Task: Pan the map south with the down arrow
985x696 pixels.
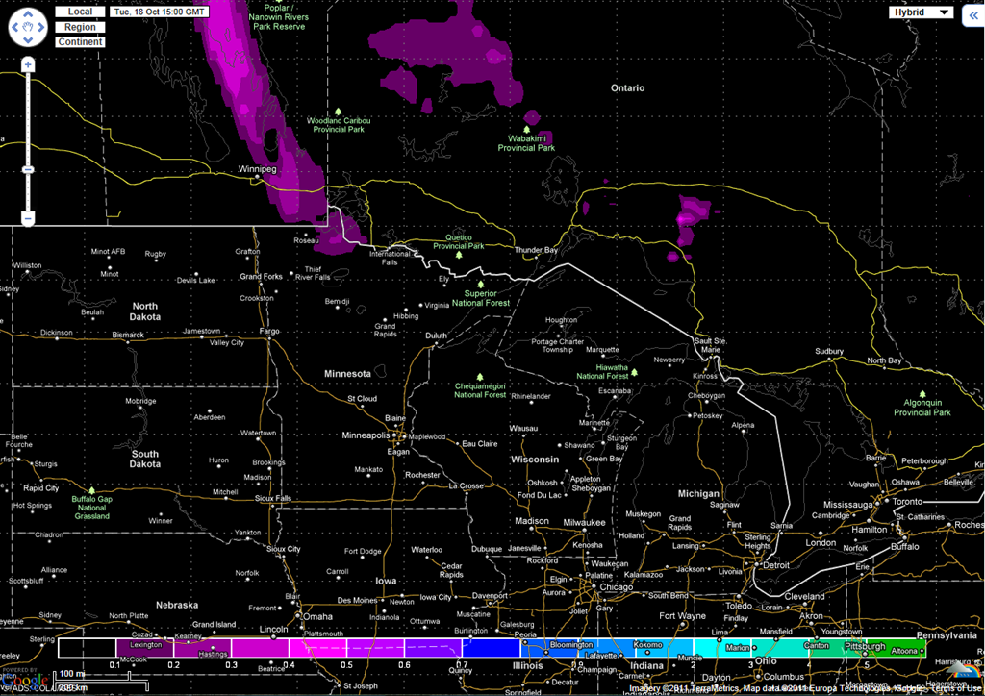Action: [28, 40]
